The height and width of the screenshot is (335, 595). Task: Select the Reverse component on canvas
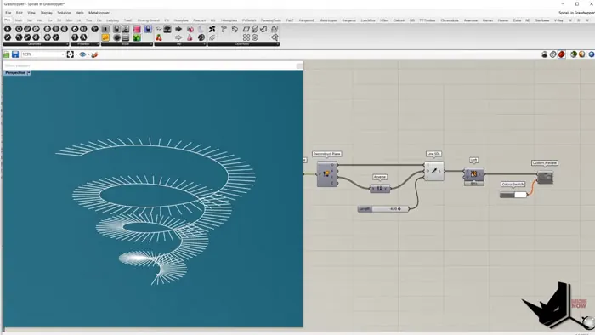coord(380,188)
